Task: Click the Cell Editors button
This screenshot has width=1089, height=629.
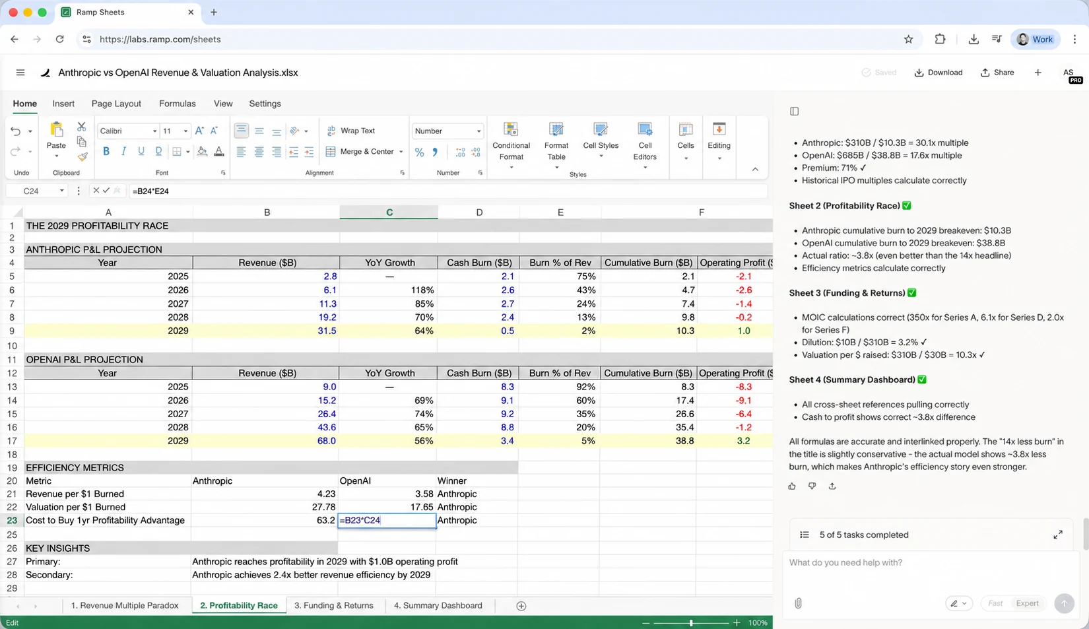Action: (x=645, y=146)
